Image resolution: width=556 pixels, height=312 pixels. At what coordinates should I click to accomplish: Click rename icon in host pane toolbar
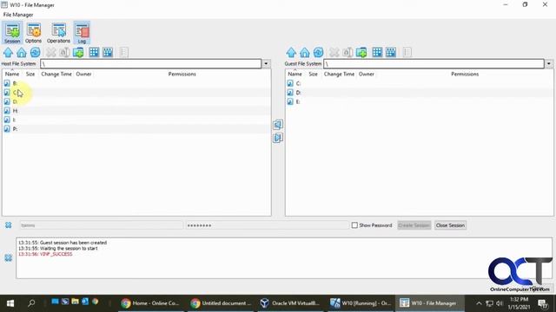tap(64, 52)
